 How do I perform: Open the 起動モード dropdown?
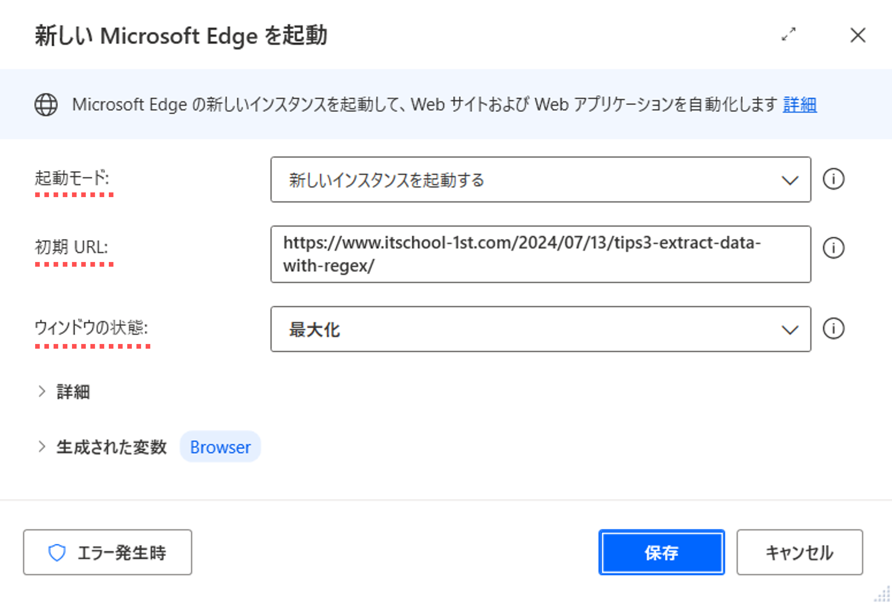[540, 179]
